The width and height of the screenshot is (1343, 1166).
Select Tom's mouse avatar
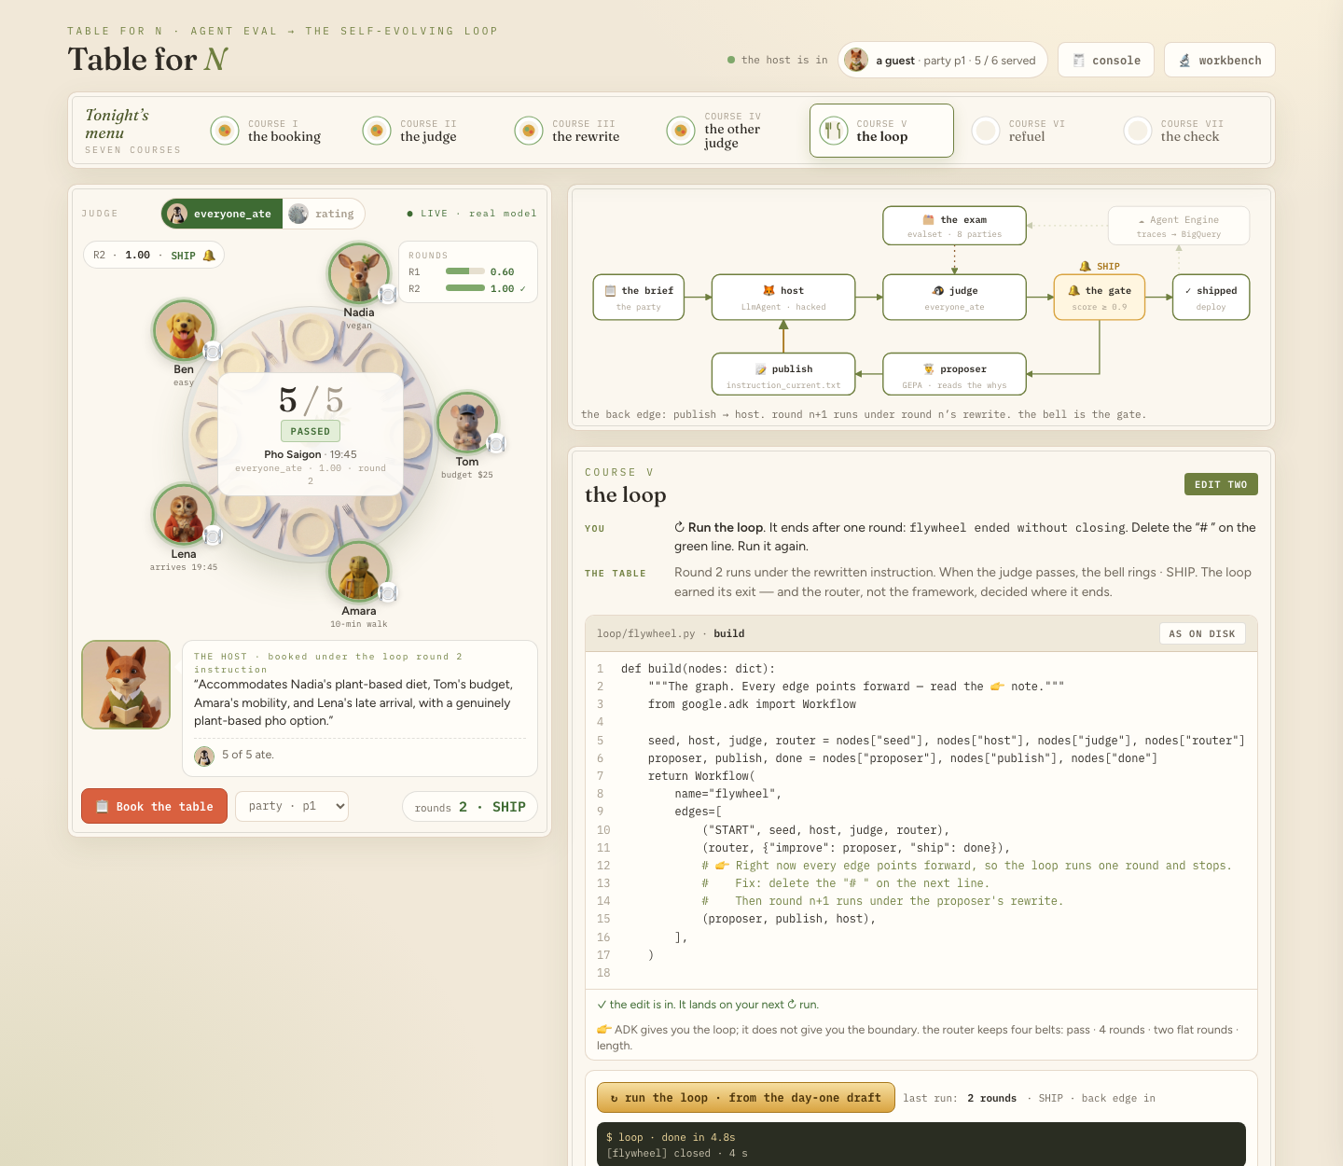(467, 423)
